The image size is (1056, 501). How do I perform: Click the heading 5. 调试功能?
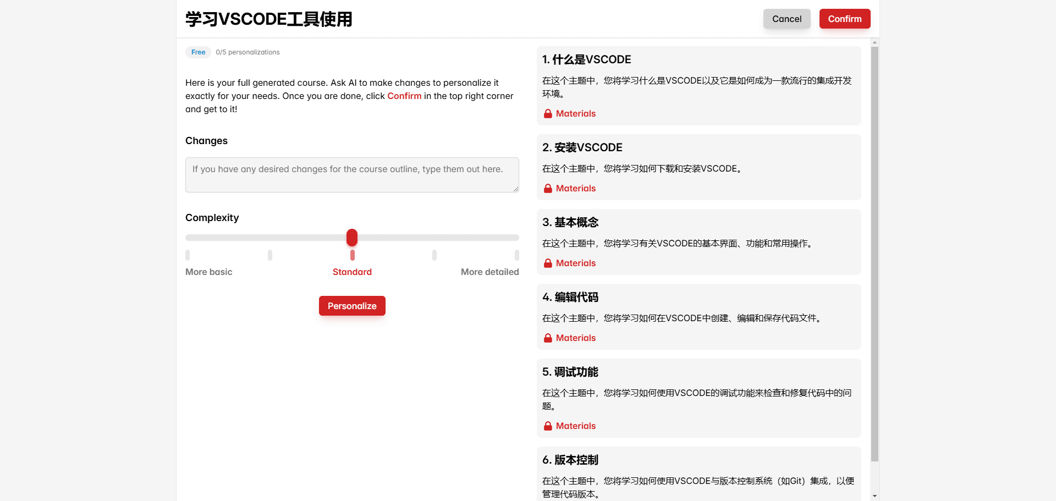click(x=570, y=372)
